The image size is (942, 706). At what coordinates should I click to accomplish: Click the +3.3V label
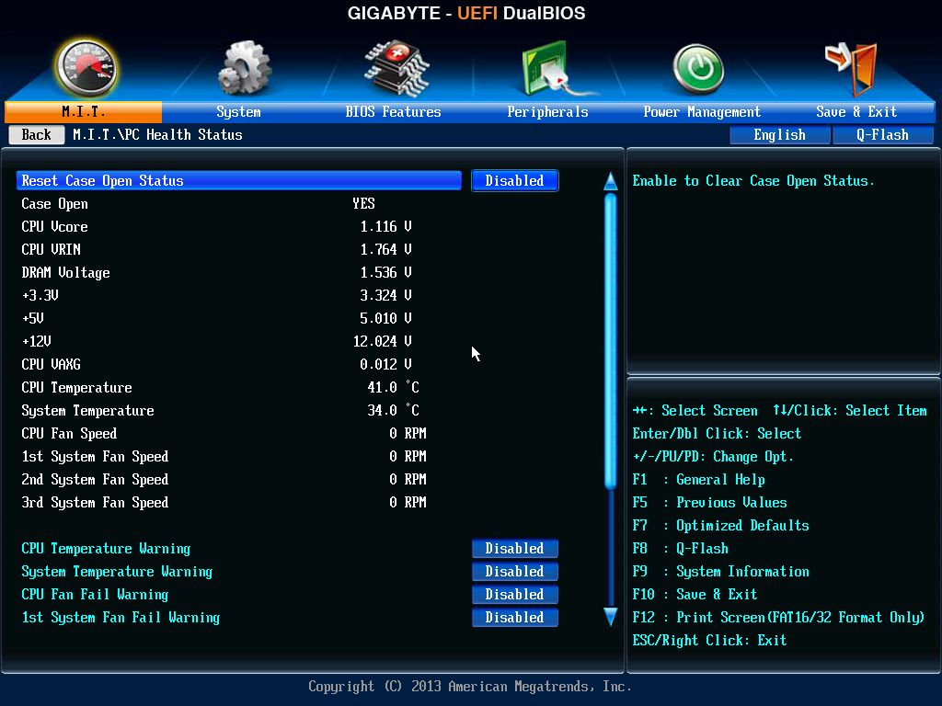[40, 295]
